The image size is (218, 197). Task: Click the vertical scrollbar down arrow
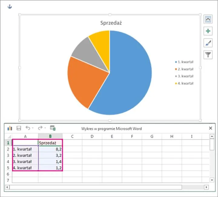212,180
